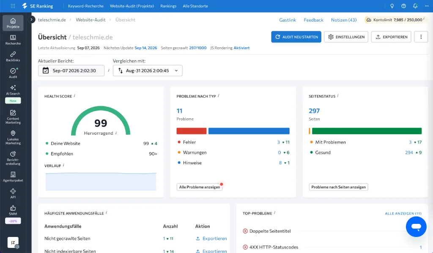
Task: Open the live chat bubble
Action: (416, 226)
